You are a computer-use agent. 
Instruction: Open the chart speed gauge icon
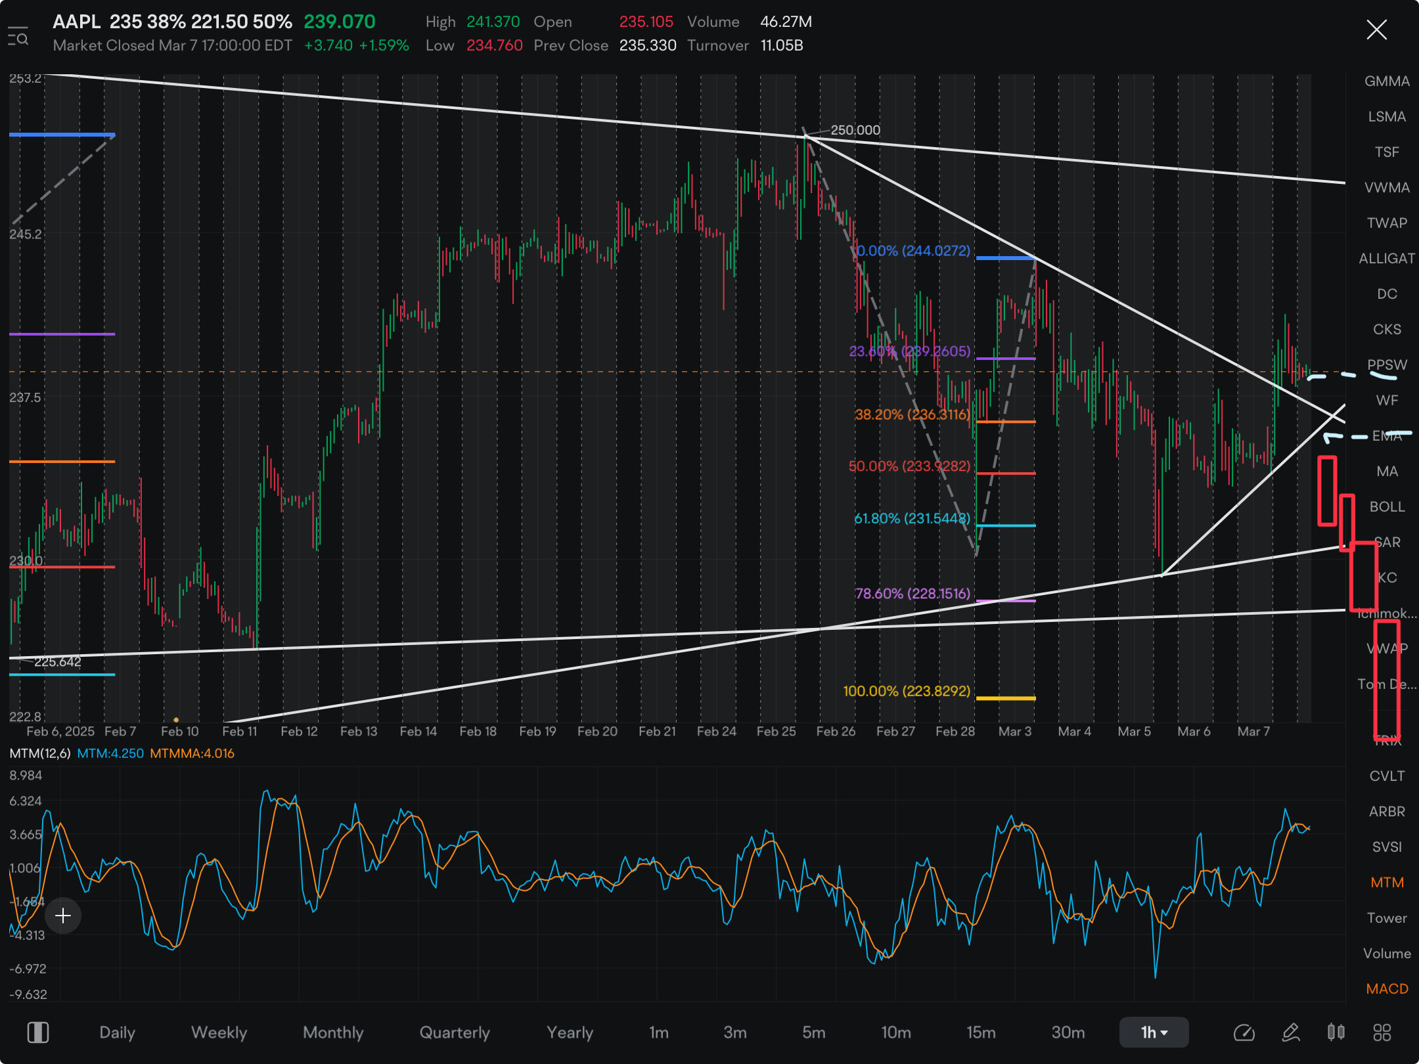[x=1244, y=1032]
